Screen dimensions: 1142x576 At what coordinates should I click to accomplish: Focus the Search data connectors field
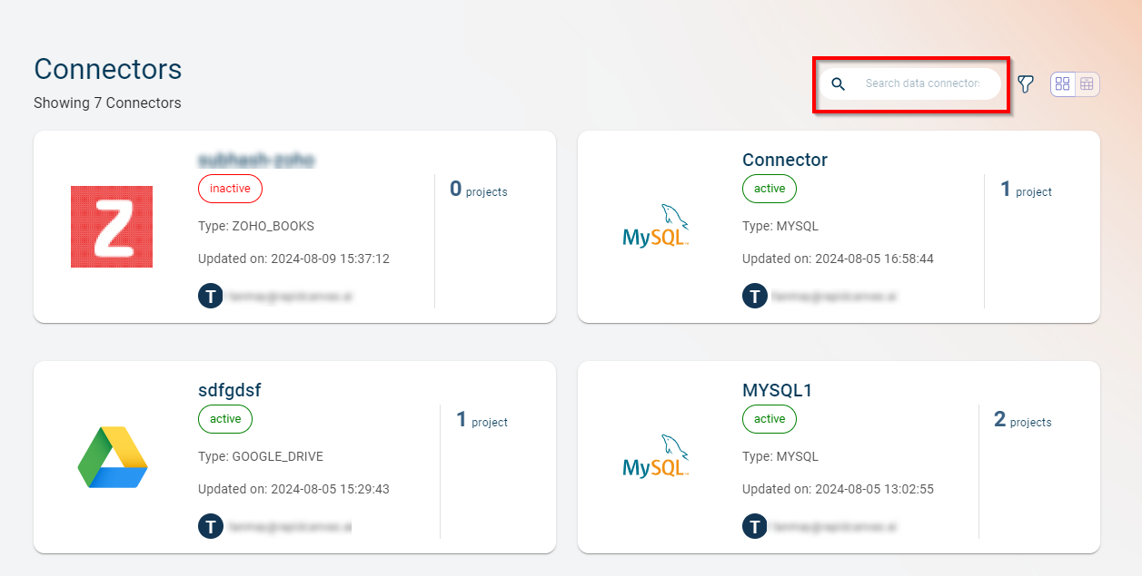click(922, 83)
